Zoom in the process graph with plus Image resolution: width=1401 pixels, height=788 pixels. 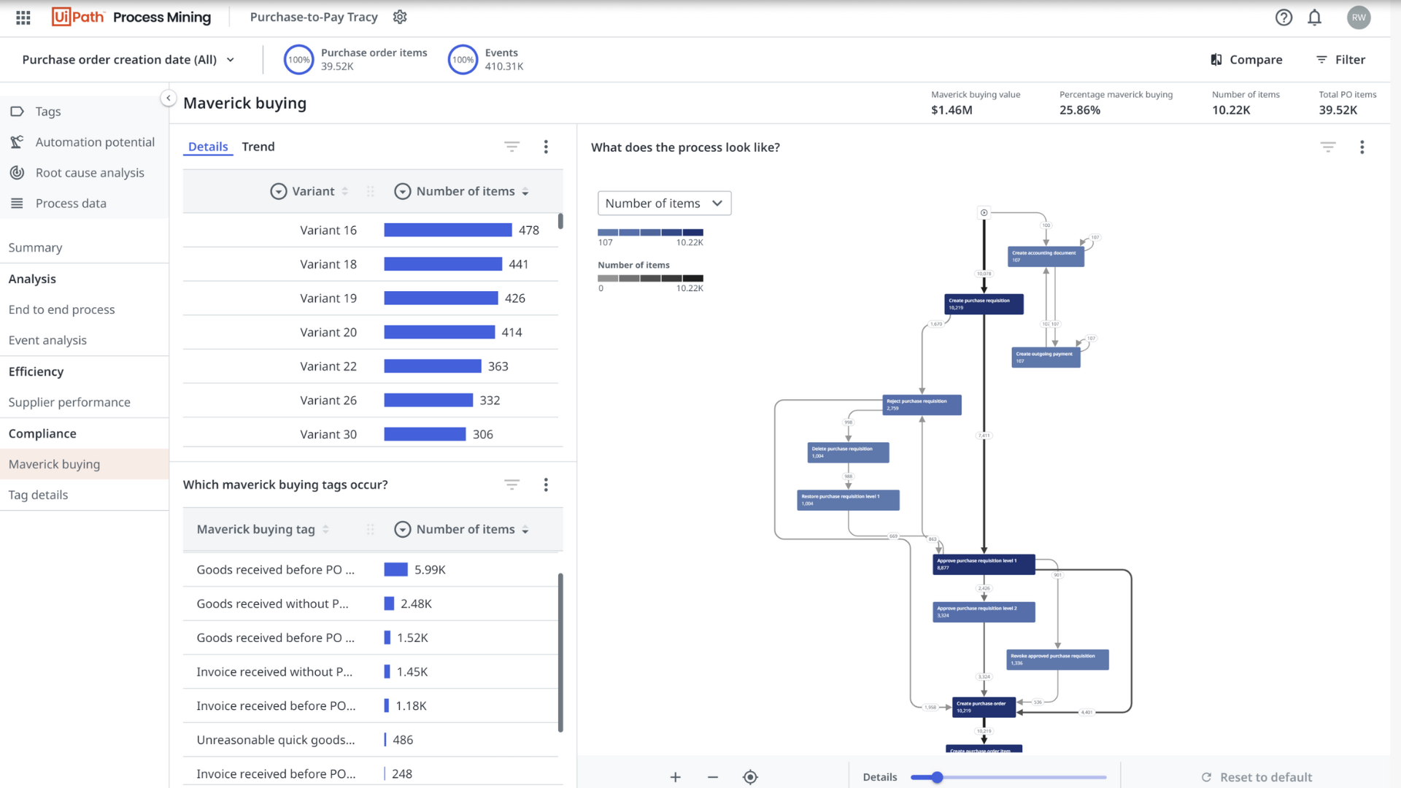(x=676, y=777)
